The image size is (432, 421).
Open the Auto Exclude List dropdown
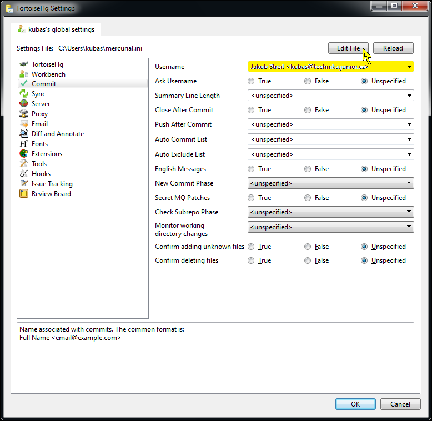click(330, 154)
